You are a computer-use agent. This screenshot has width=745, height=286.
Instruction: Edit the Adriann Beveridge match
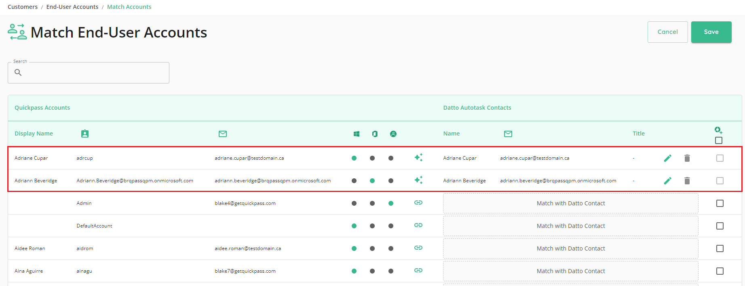click(668, 181)
